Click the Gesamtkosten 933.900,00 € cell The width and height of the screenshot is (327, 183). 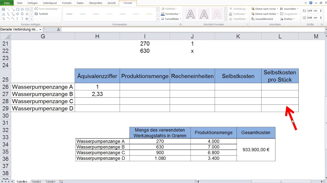pos(256,150)
